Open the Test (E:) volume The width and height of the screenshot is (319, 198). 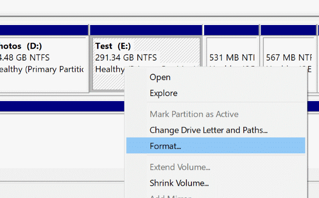(x=216, y=77)
